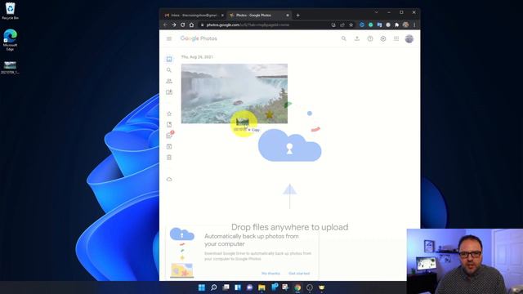This screenshot has height=294, width=523.
Task: Select the Microsoft Edge desktop shortcut
Action: coord(10,40)
